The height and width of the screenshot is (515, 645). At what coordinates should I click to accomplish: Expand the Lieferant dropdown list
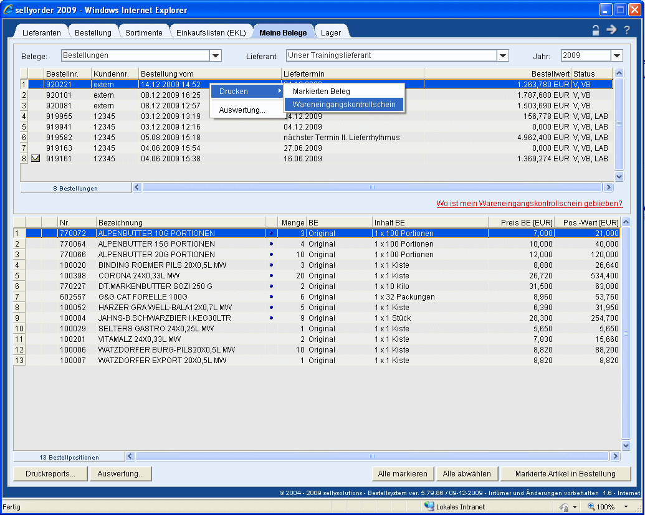click(503, 55)
